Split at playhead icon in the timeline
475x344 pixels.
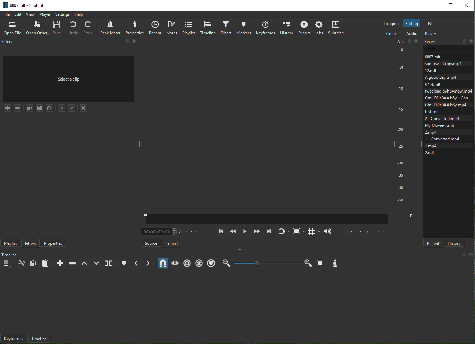[108, 263]
